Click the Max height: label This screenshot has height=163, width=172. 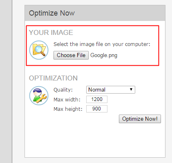click(x=68, y=109)
